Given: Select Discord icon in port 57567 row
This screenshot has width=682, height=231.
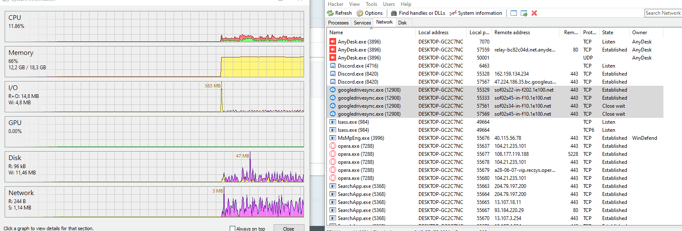Looking at the screenshot, I should 333,82.
